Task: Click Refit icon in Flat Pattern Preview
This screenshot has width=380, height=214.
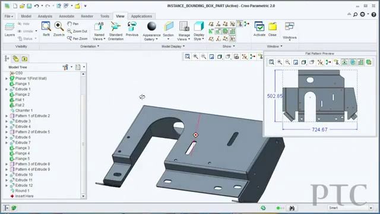Action: click(x=271, y=62)
